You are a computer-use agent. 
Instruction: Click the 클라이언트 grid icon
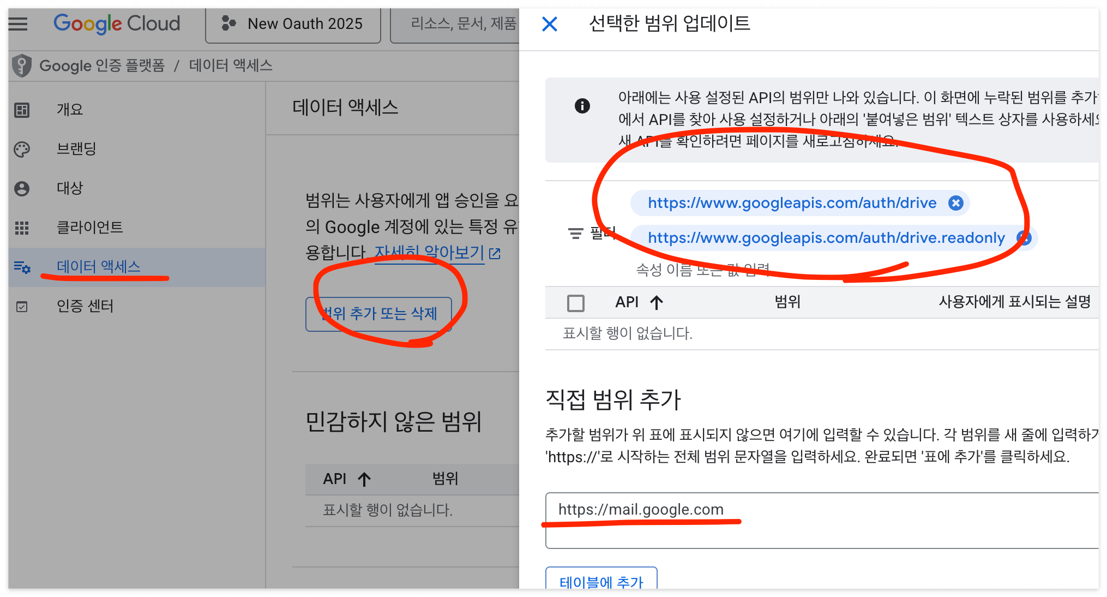pos(22,228)
